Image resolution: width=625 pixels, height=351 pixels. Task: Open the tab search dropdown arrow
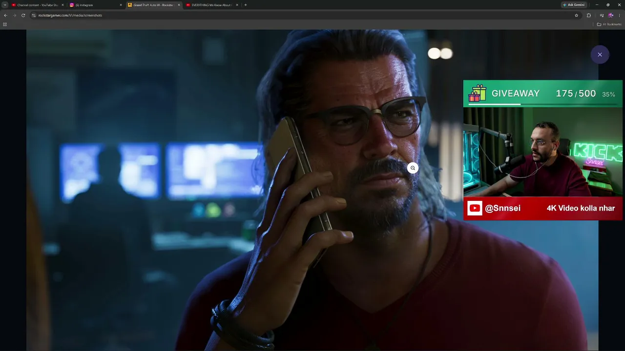point(5,5)
